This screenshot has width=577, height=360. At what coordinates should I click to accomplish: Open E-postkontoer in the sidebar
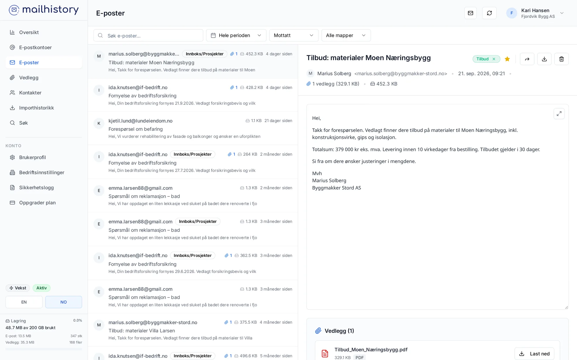coord(44,48)
